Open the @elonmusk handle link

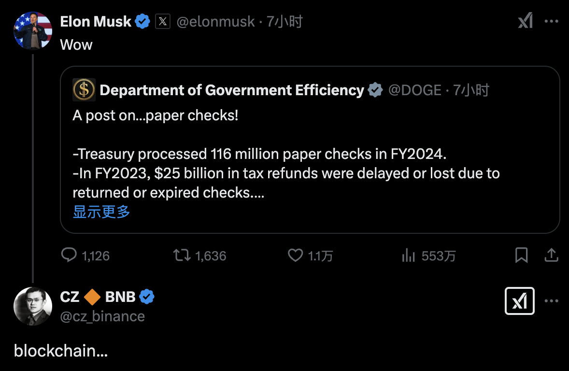click(x=215, y=22)
